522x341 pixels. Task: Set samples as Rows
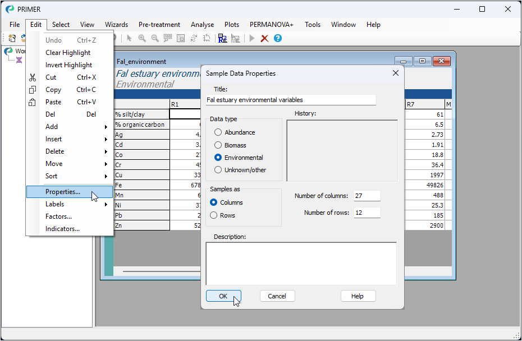pyautogui.click(x=214, y=215)
